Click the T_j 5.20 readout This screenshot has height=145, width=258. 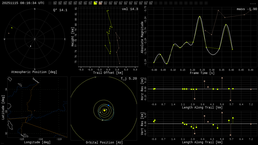click(x=128, y=79)
